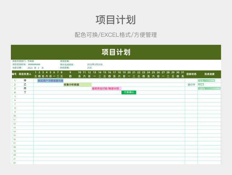This screenshot has height=175, width=232.
Task: Click the blue bar 制定用户习惯调查问卷
Action: click(x=50, y=80)
